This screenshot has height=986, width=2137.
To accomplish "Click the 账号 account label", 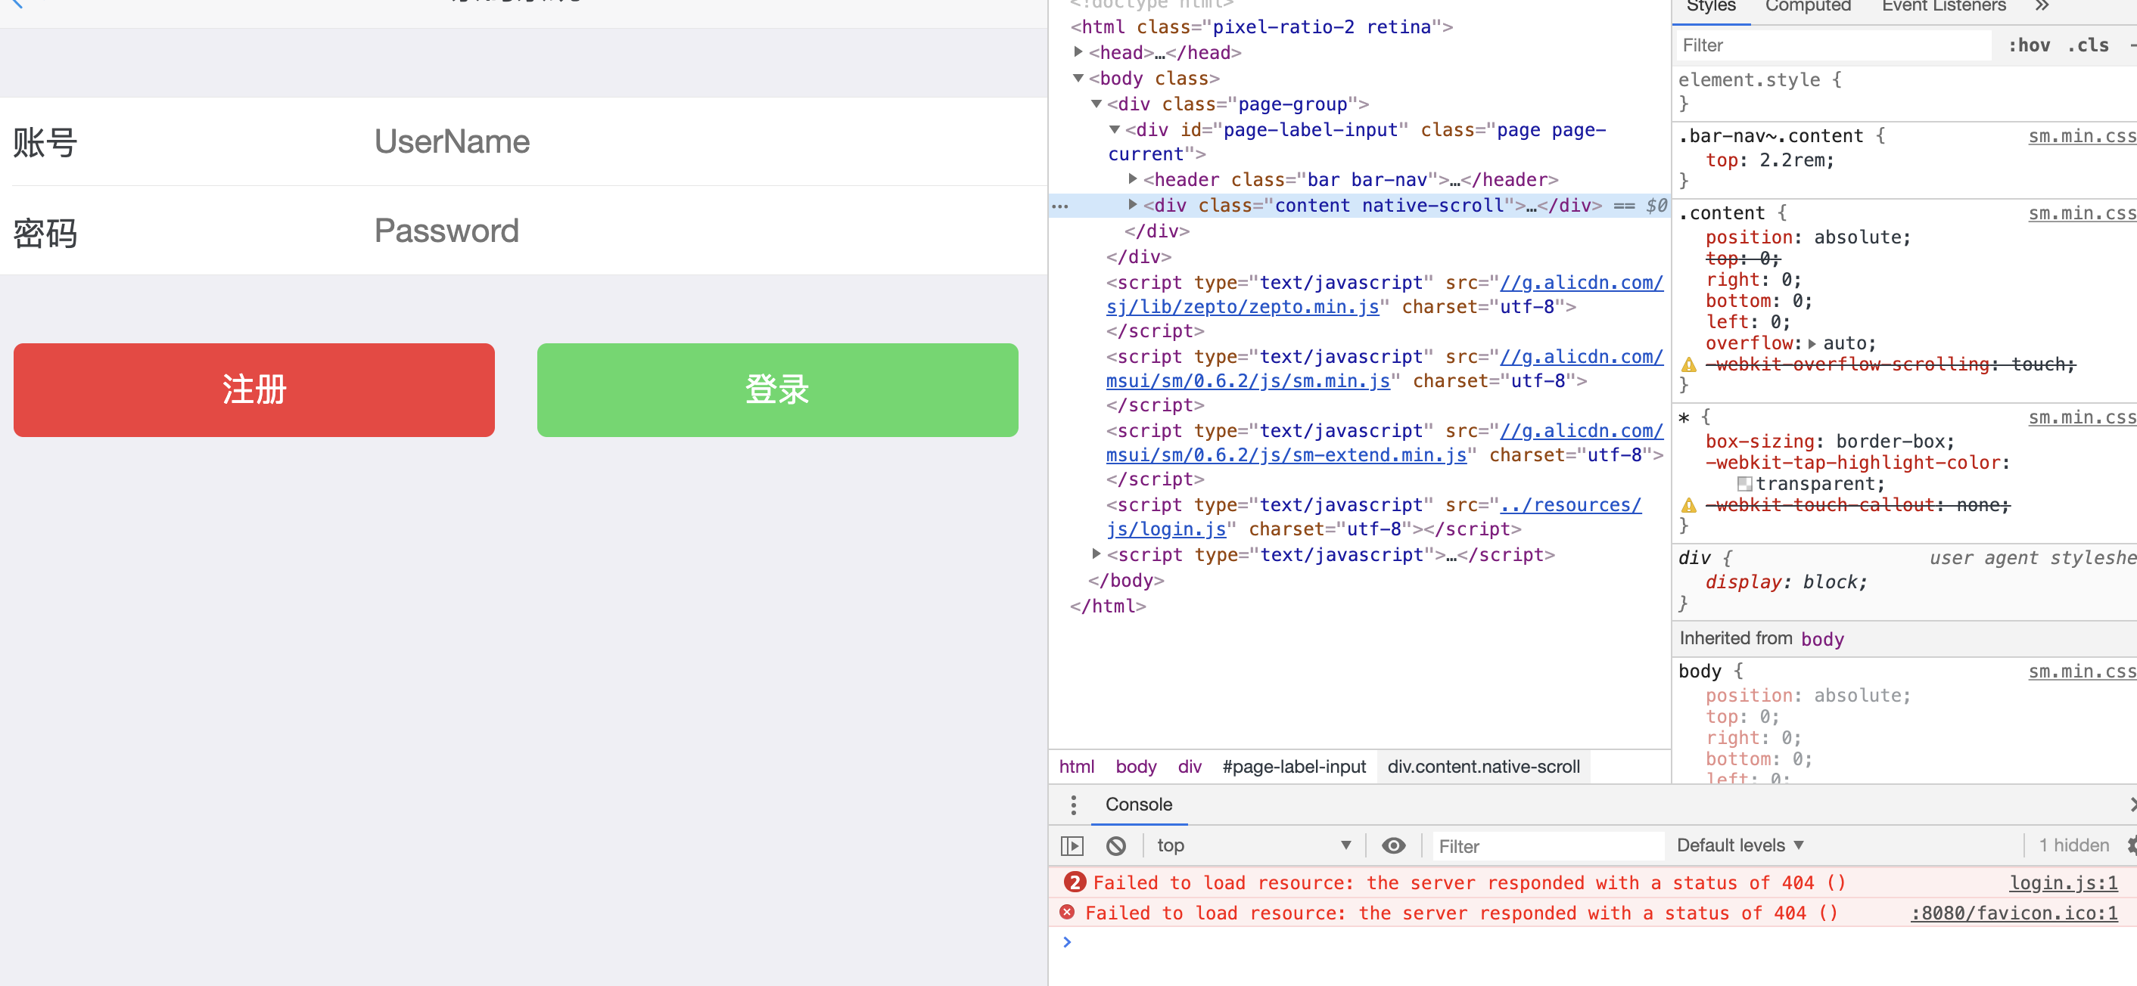I will pos(45,143).
